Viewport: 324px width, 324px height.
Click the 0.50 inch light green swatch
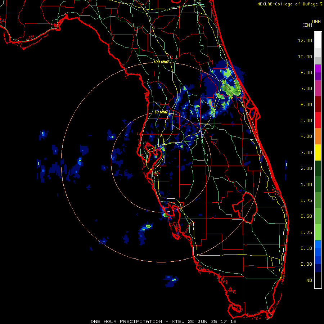click(318, 216)
